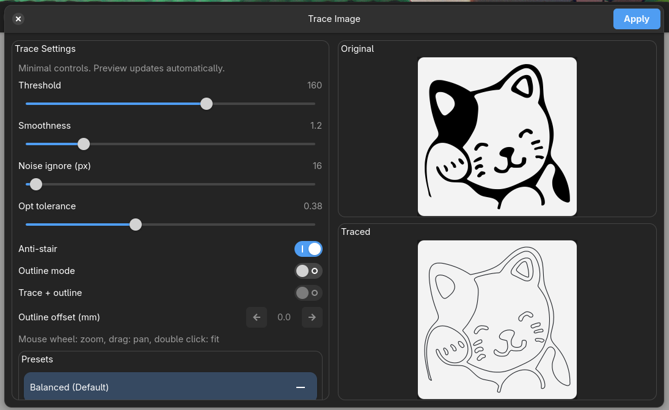The image size is (669, 410).
Task: Click the Opt tolerance label
Action: pyautogui.click(x=47, y=206)
